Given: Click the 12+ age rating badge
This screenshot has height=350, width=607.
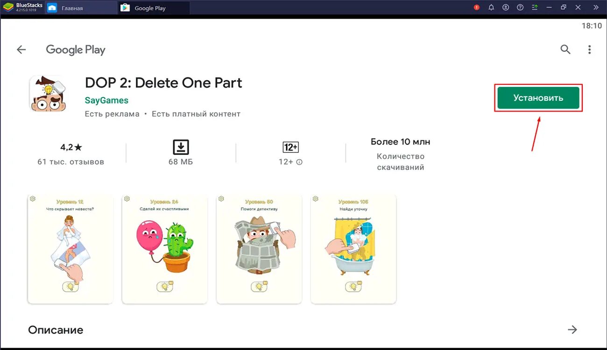Looking at the screenshot, I should pos(290,147).
